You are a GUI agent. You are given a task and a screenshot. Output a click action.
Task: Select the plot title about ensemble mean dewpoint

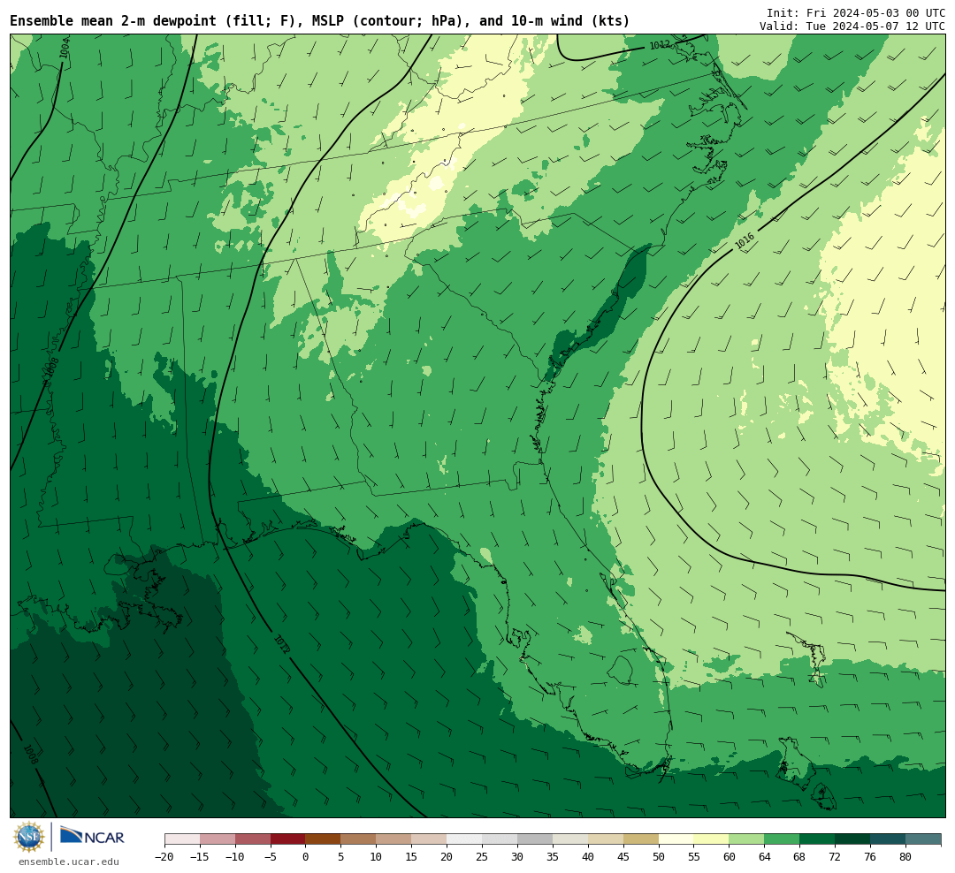point(320,21)
